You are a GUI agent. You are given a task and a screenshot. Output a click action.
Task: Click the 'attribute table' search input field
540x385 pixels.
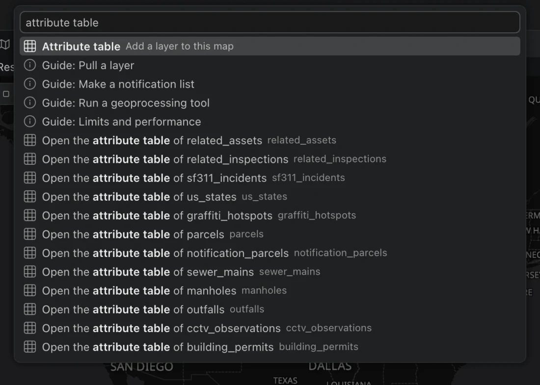click(270, 23)
